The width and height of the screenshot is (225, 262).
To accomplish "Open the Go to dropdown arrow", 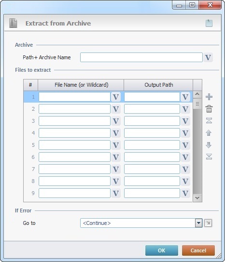I will [x=198, y=223].
